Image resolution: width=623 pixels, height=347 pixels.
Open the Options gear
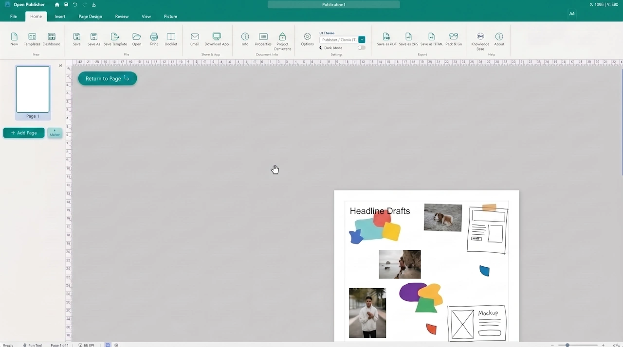(307, 39)
